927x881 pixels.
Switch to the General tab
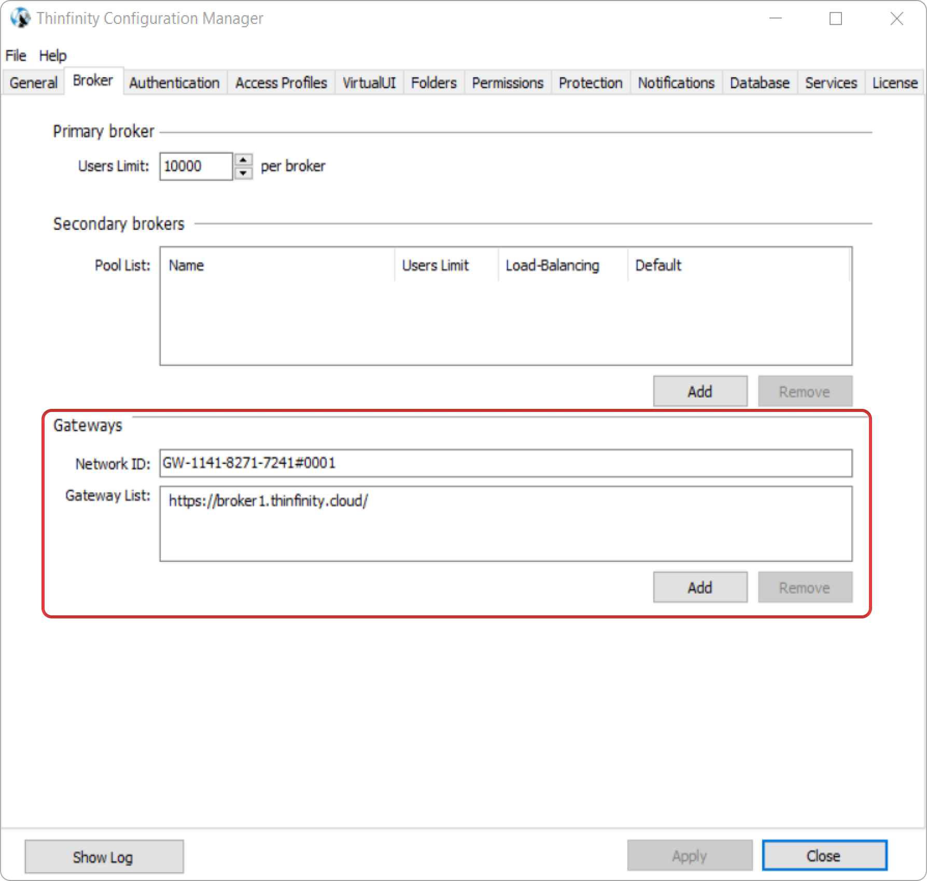(34, 83)
